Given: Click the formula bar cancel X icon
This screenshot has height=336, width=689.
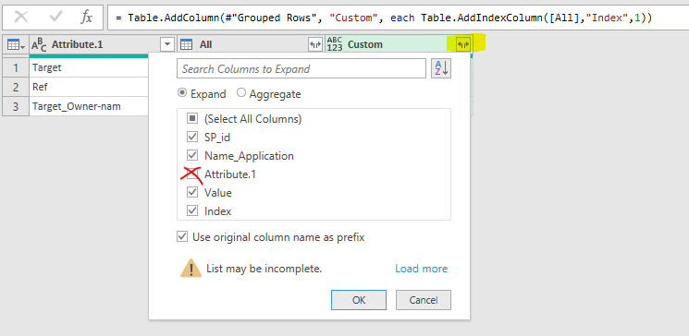Looking at the screenshot, I should (x=21, y=17).
